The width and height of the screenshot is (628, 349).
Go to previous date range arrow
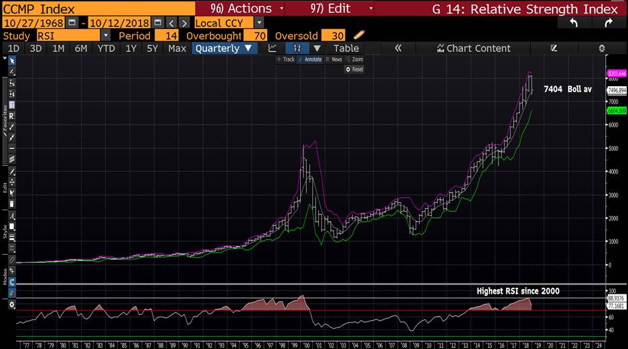pyautogui.click(x=171, y=23)
